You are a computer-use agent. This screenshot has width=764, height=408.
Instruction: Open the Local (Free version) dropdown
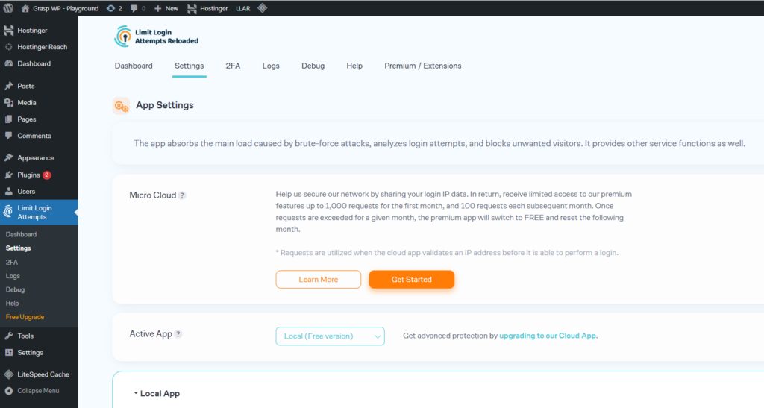(331, 336)
